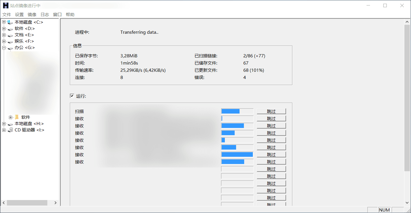Expand the 本地磁盘 <H:> tree node
This screenshot has height=213, width=411.
4,123
